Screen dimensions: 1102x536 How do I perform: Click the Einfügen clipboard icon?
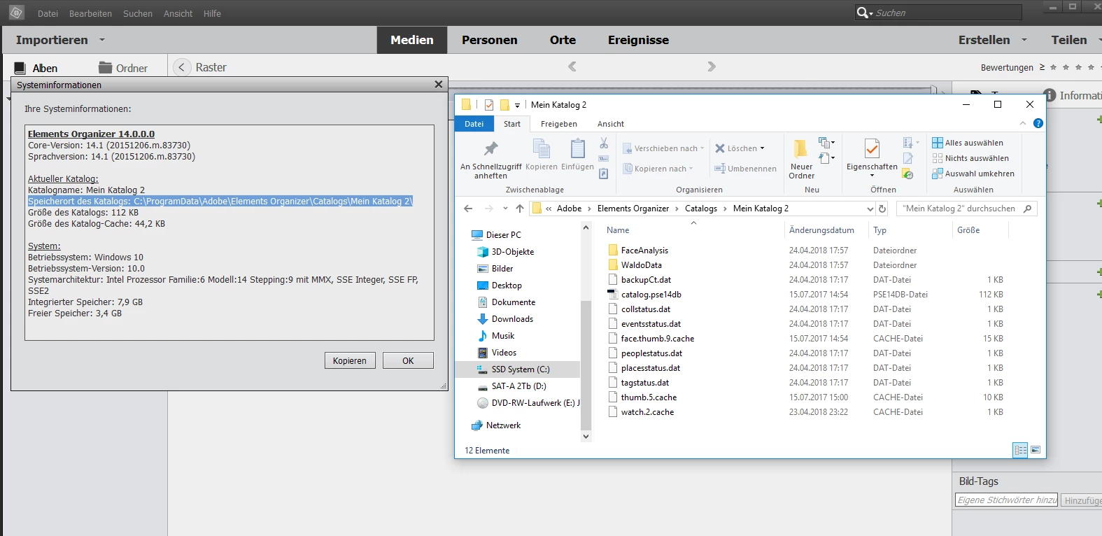pyautogui.click(x=577, y=155)
